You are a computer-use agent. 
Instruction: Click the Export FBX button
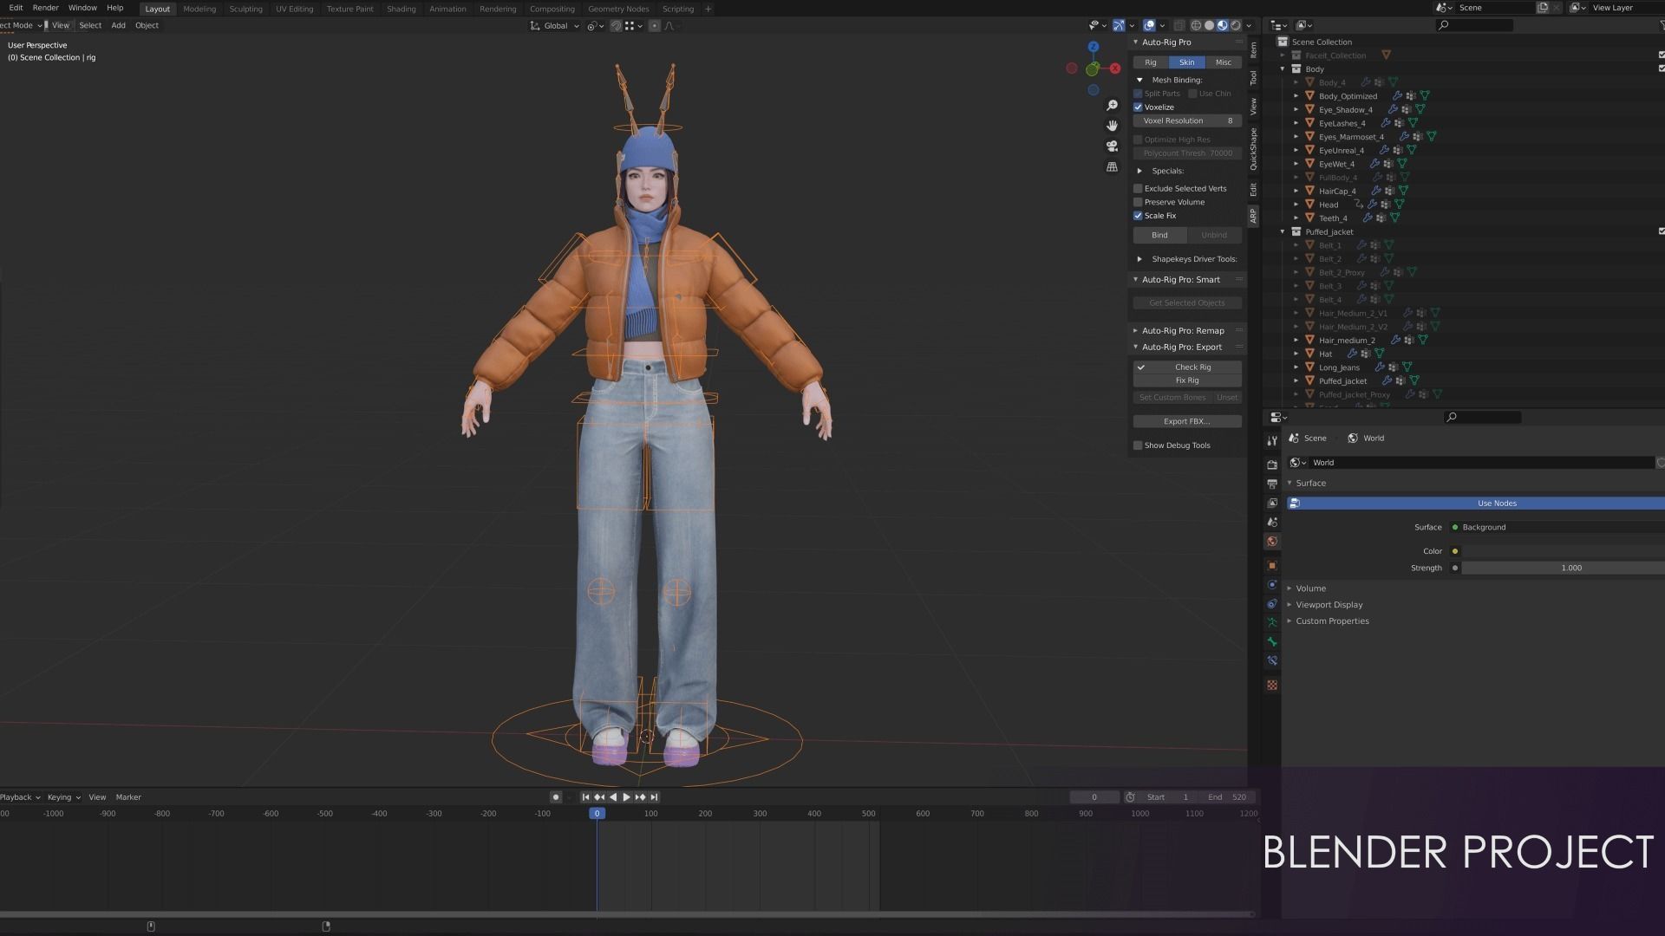pyautogui.click(x=1186, y=422)
